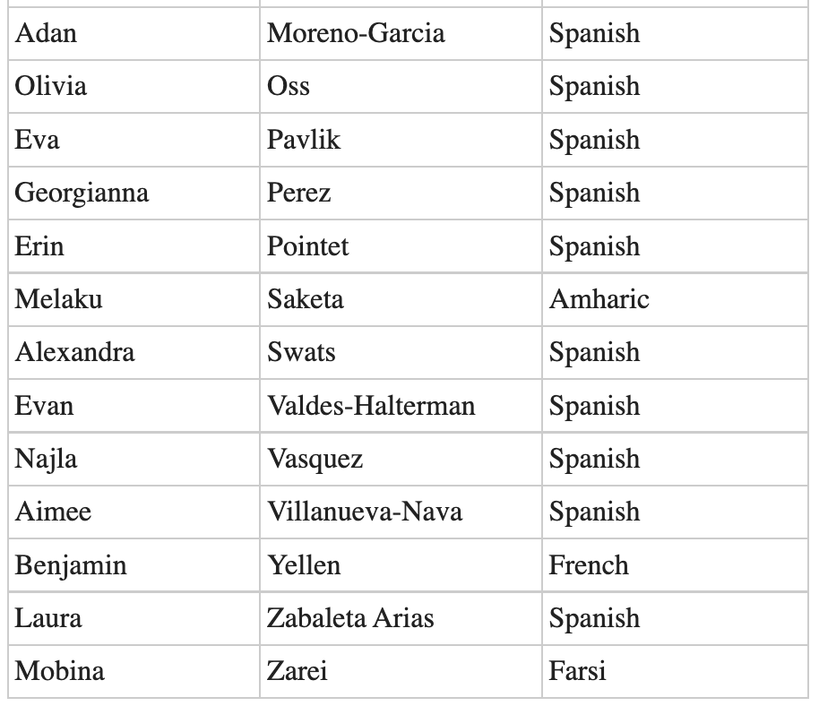Select the 'Benjamin' cell
This screenshot has width=819, height=706.
(x=71, y=565)
